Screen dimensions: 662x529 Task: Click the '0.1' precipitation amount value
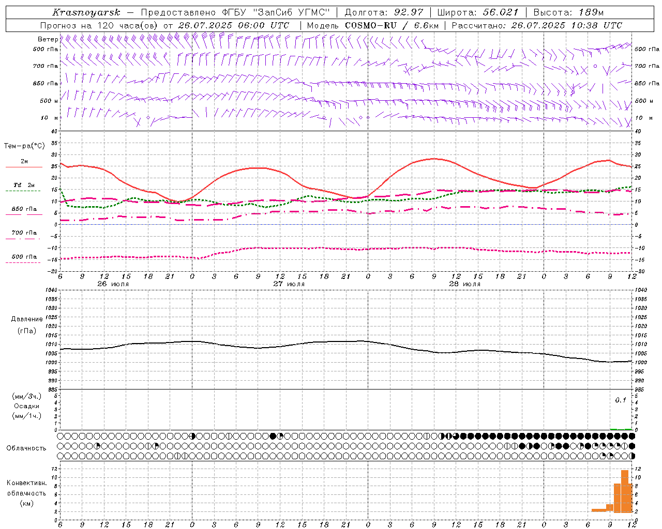(621, 400)
